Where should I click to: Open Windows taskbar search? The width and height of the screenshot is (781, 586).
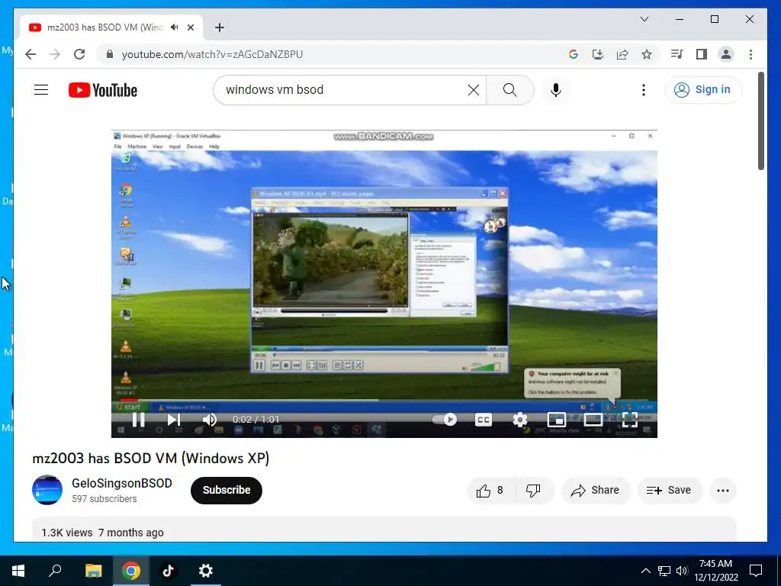coord(55,571)
